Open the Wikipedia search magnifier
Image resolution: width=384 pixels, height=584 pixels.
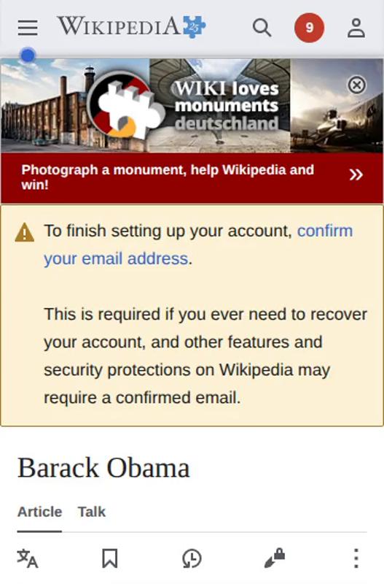(x=262, y=28)
